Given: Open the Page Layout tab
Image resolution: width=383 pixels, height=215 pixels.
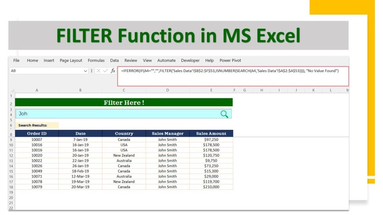Looking at the screenshot, I should click(x=71, y=60).
